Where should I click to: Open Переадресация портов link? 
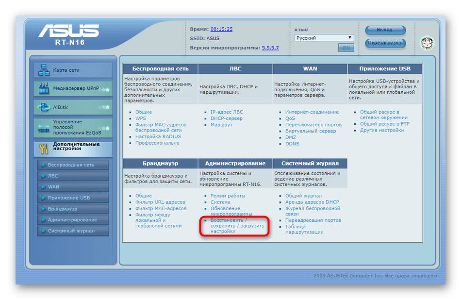(313, 220)
